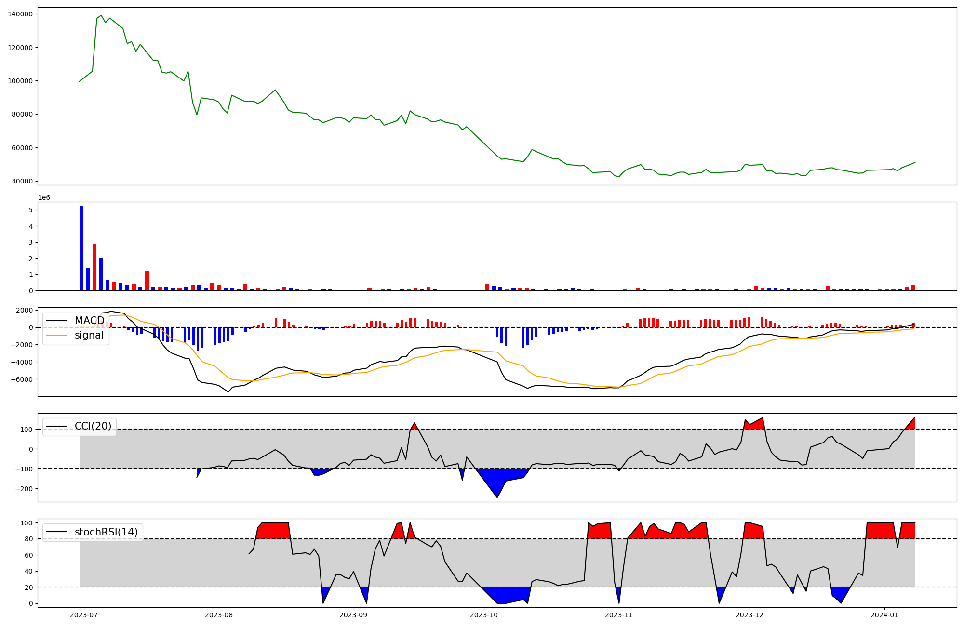Image resolution: width=964 pixels, height=626 pixels.
Task: Click the 40000 price axis label
Action: tap(23, 181)
